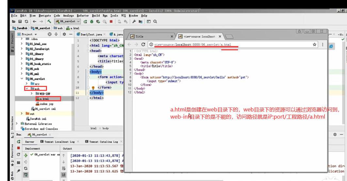This screenshot has width=347, height=181.
Task: Stop server with red square in Run panel
Action: coord(19,148)
